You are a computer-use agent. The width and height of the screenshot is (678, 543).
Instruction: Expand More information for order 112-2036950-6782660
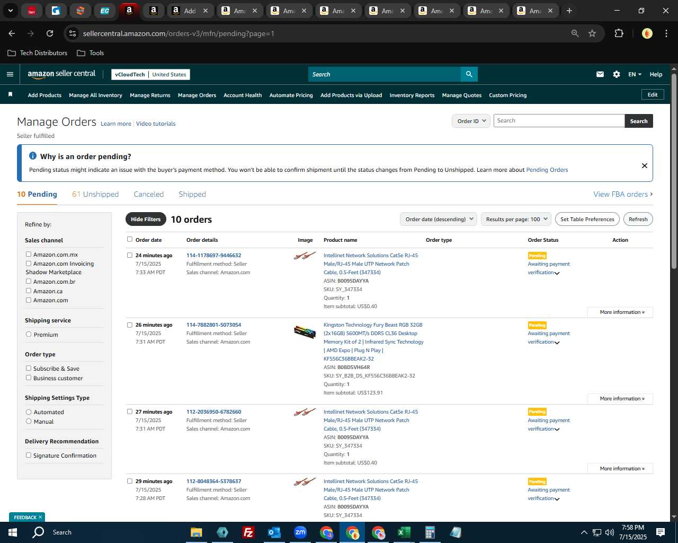pyautogui.click(x=620, y=469)
